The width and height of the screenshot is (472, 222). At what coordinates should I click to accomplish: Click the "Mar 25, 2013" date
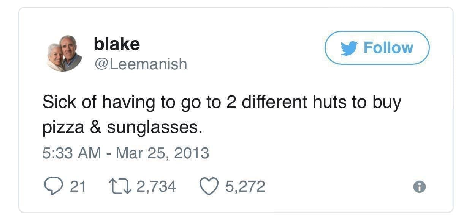[x=162, y=153]
